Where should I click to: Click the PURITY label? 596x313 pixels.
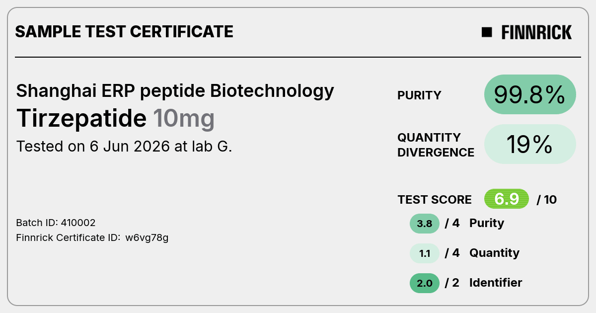419,95
